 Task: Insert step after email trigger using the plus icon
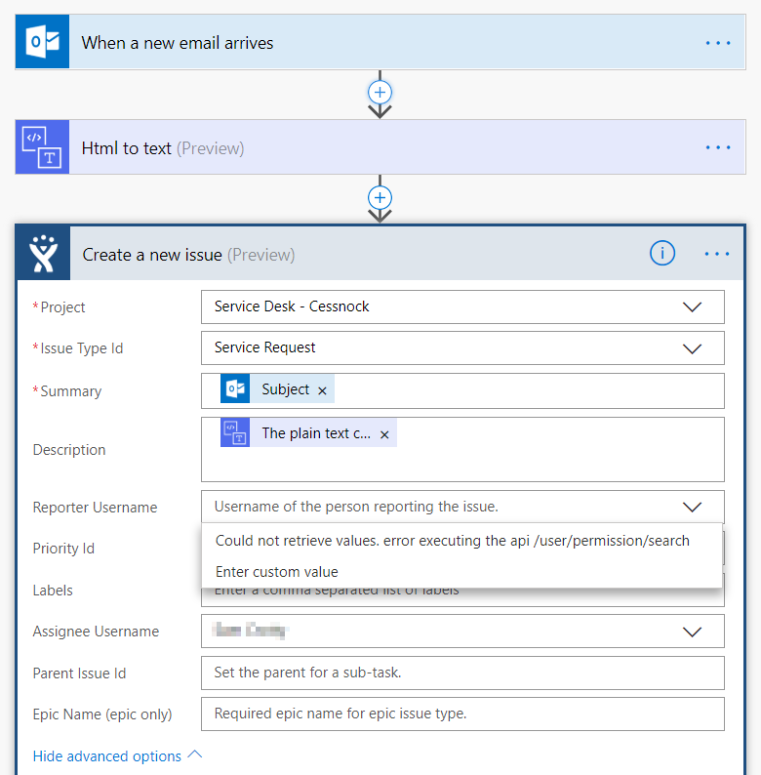380,93
